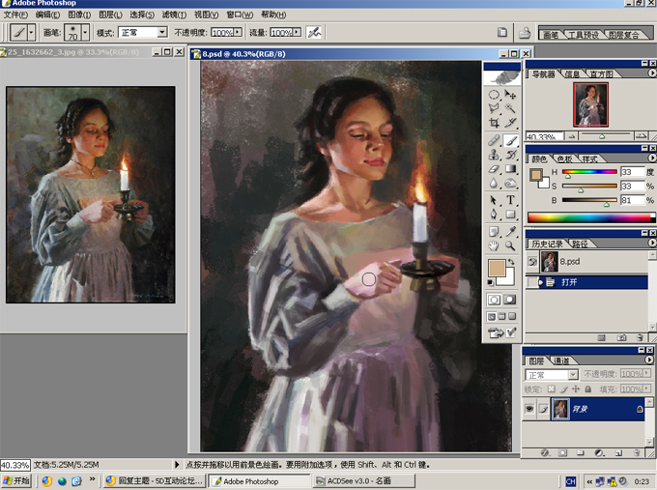Open the Layers panel flyout menu

[649, 360]
